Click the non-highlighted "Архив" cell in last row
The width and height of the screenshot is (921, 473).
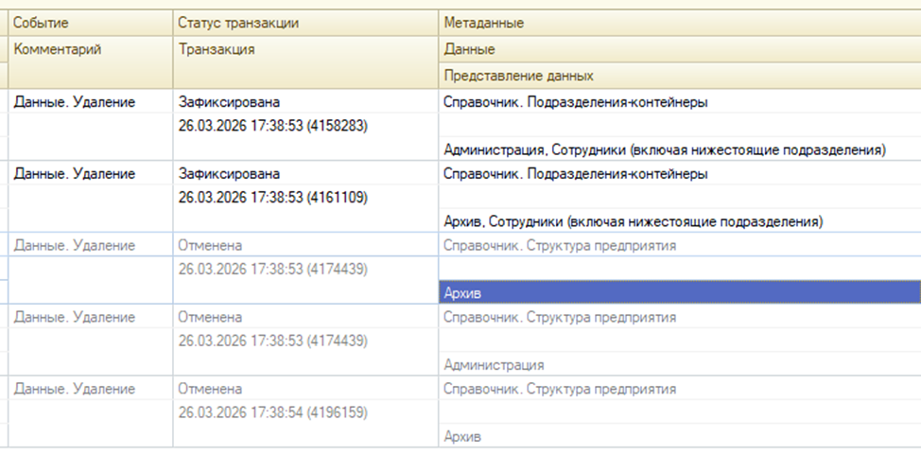(x=462, y=437)
